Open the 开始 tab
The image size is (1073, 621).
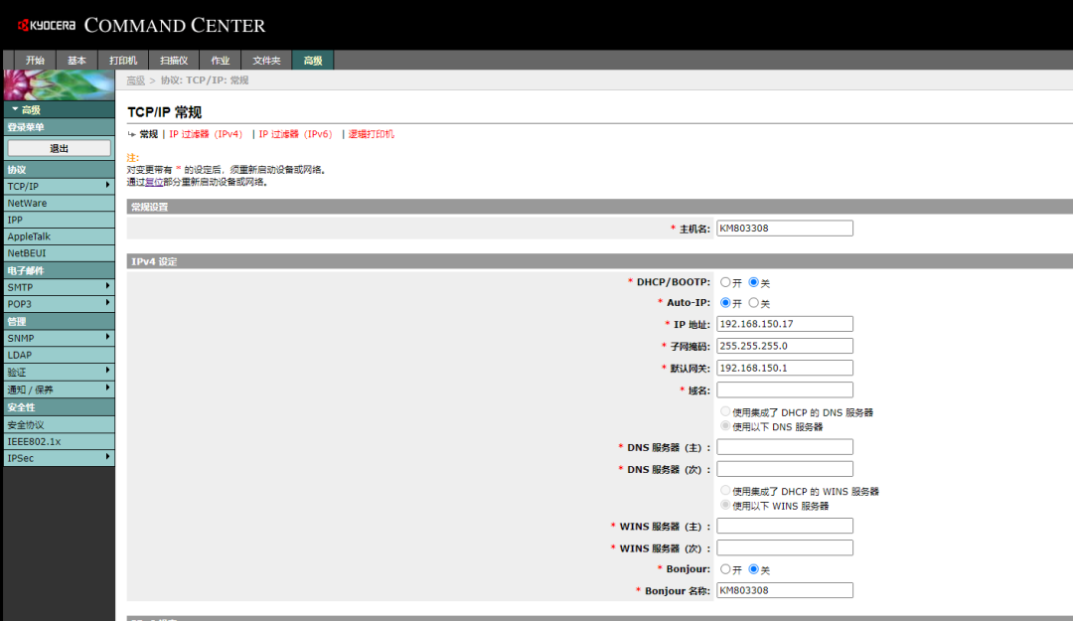point(35,61)
